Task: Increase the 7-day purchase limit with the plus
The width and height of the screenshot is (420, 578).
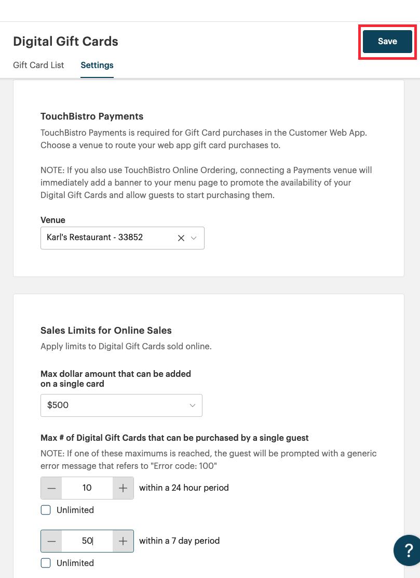Action: click(x=123, y=541)
